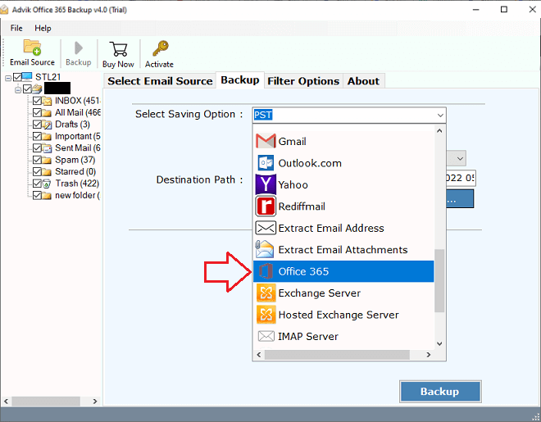The height and width of the screenshot is (422, 541).
Task: Uncheck the All Mail checkbox
Action: click(x=37, y=112)
